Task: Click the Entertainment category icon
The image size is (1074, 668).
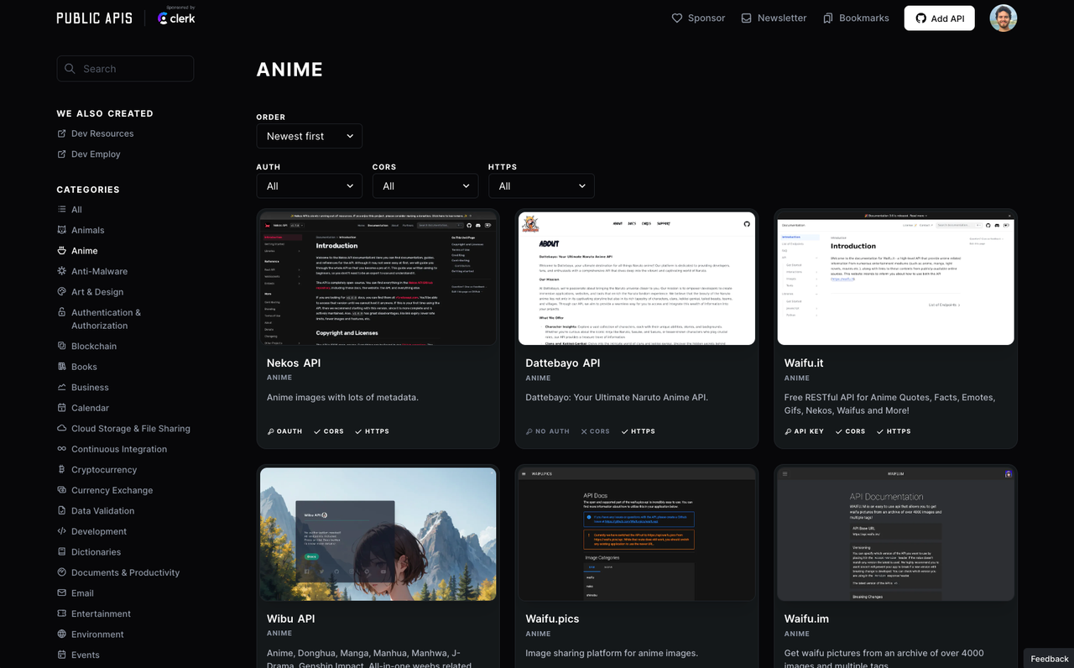Action: 60,613
